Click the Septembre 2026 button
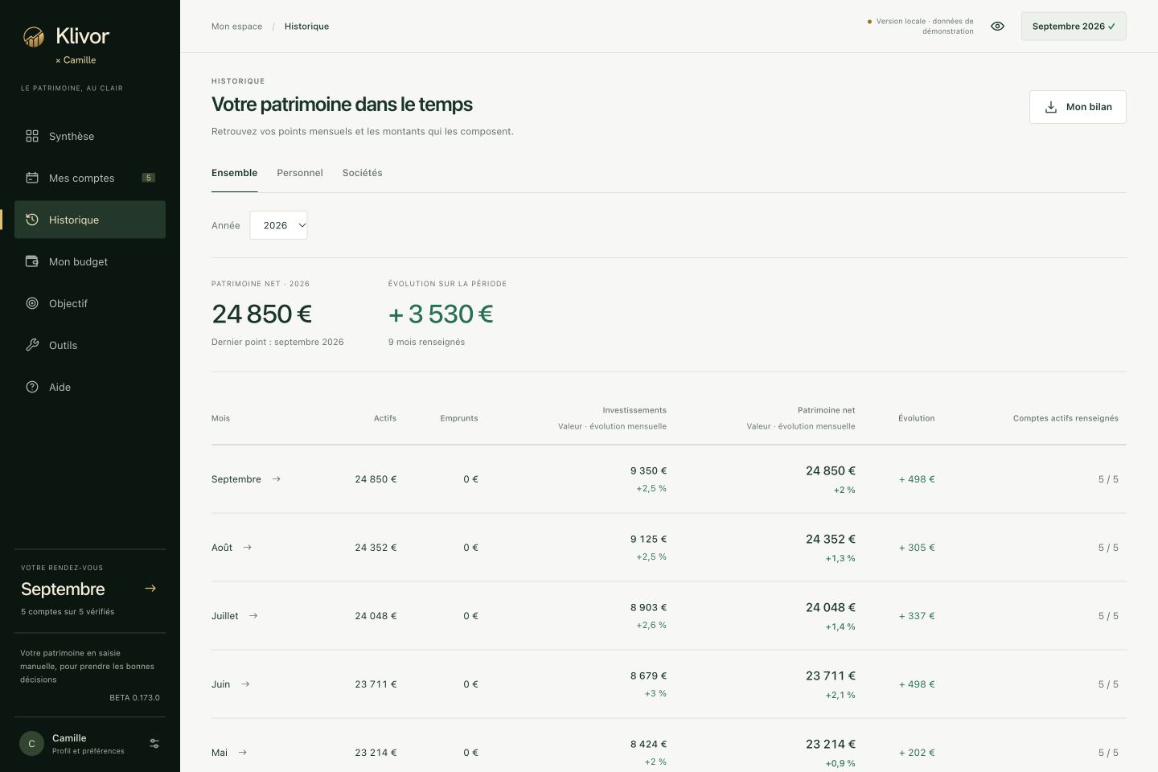The image size is (1158, 772). (x=1074, y=27)
